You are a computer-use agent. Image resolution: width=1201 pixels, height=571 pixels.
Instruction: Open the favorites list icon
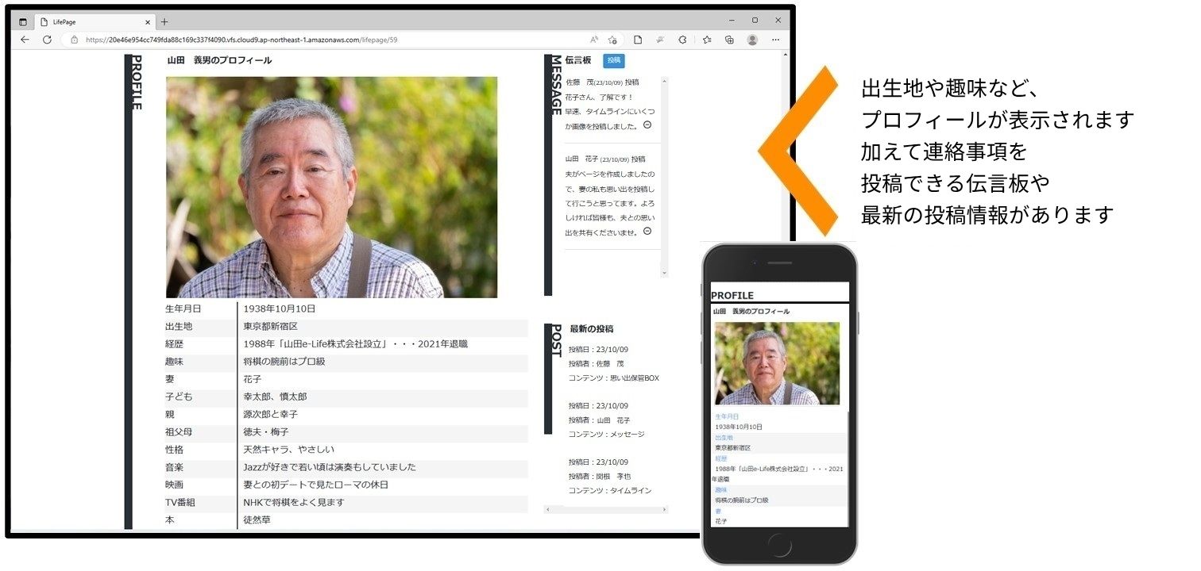click(x=706, y=40)
